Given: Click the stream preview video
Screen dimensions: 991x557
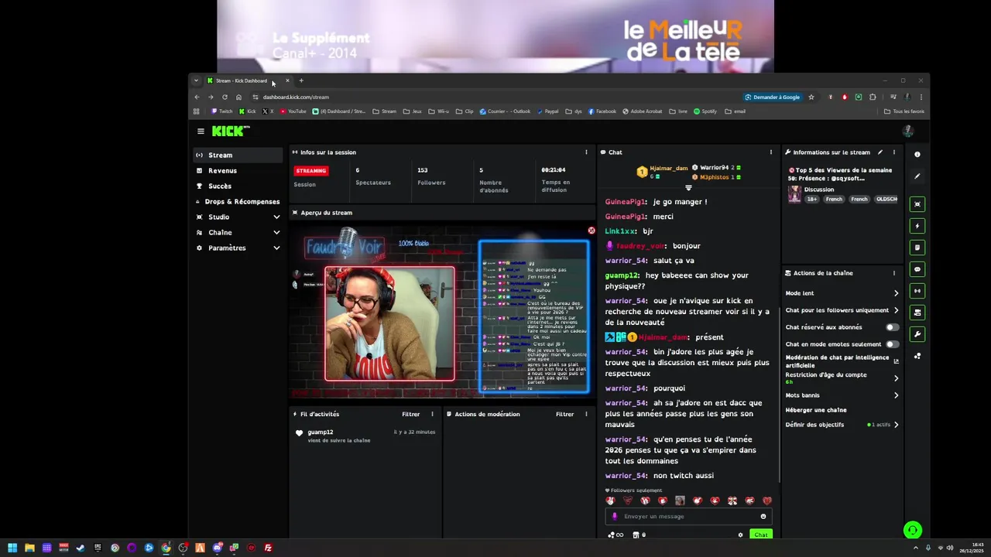Looking at the screenshot, I should [x=442, y=311].
